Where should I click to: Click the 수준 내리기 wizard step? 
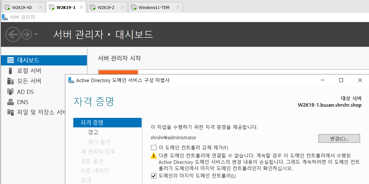tap(94, 171)
